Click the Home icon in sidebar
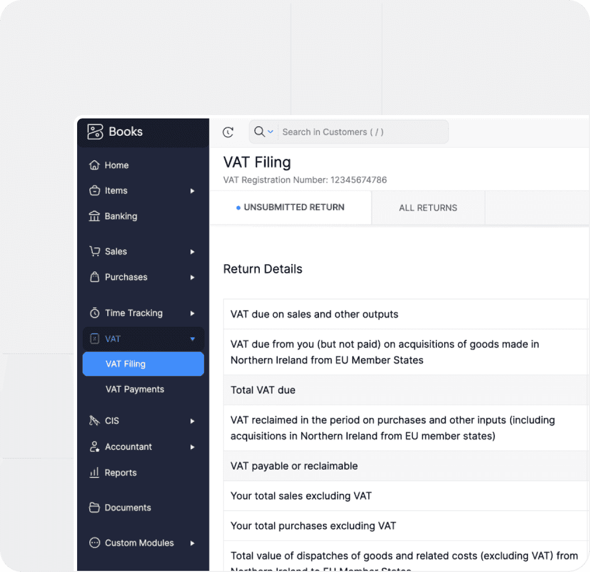Image resolution: width=590 pixels, height=572 pixels. pyautogui.click(x=94, y=165)
